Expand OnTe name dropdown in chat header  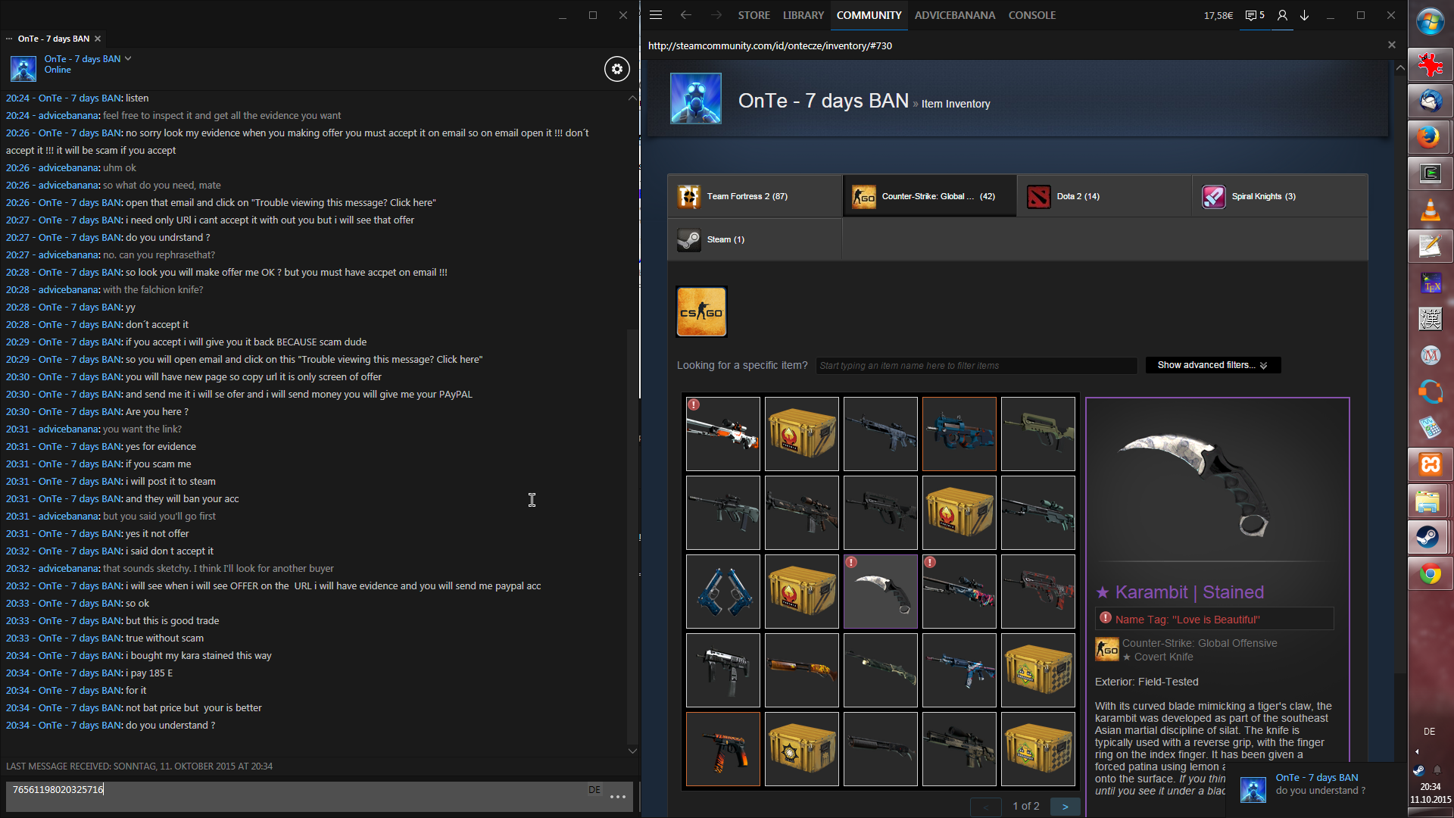point(128,58)
